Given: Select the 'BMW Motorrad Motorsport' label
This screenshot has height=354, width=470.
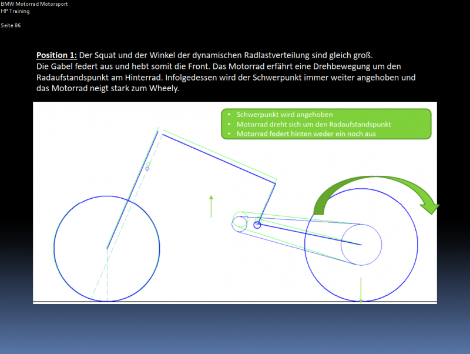Looking at the screenshot, I should click(34, 4).
